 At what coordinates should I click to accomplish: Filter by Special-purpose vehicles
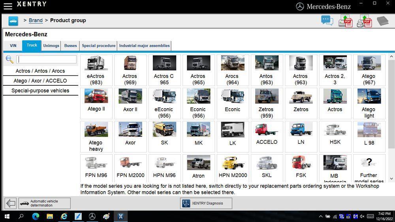[x=40, y=90]
